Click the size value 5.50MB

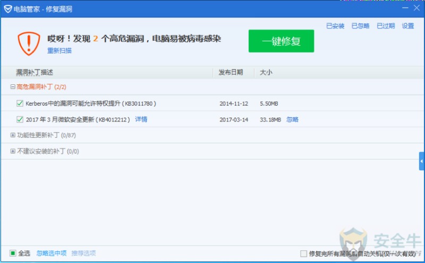point(269,103)
